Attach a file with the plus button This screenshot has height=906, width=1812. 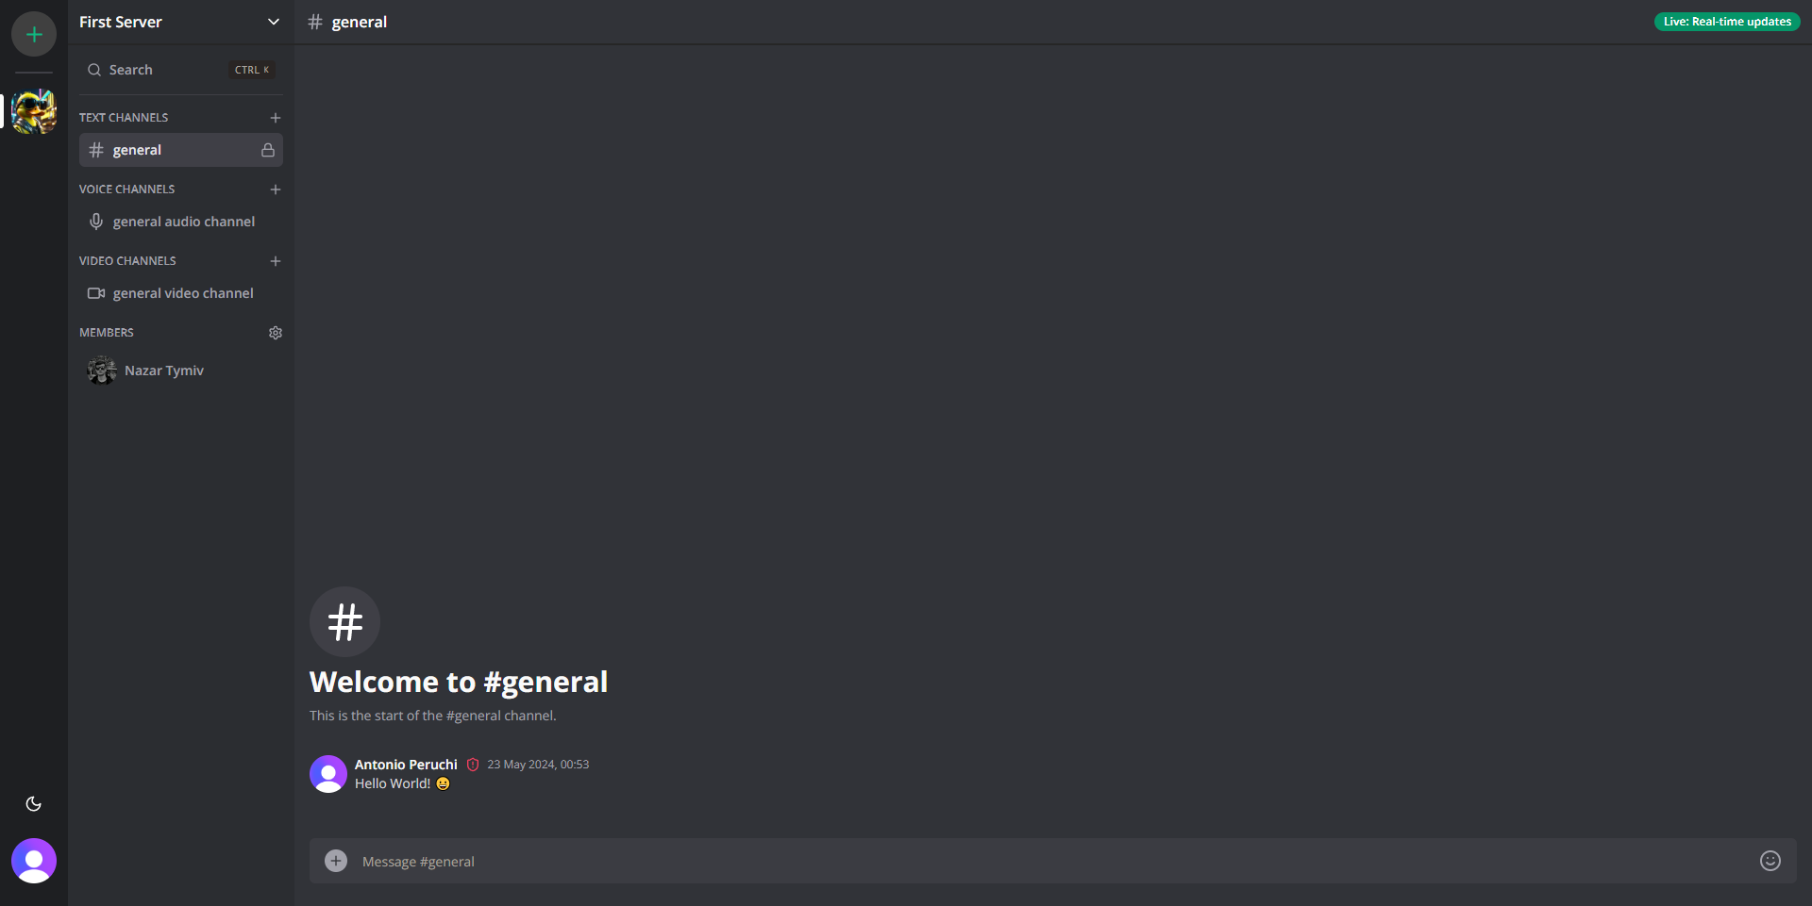[336, 861]
